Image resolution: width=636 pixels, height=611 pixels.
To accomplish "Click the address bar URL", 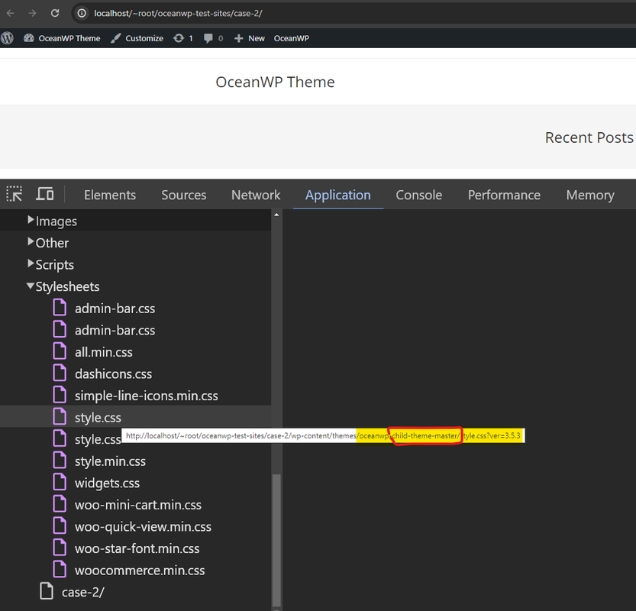I will pos(178,14).
